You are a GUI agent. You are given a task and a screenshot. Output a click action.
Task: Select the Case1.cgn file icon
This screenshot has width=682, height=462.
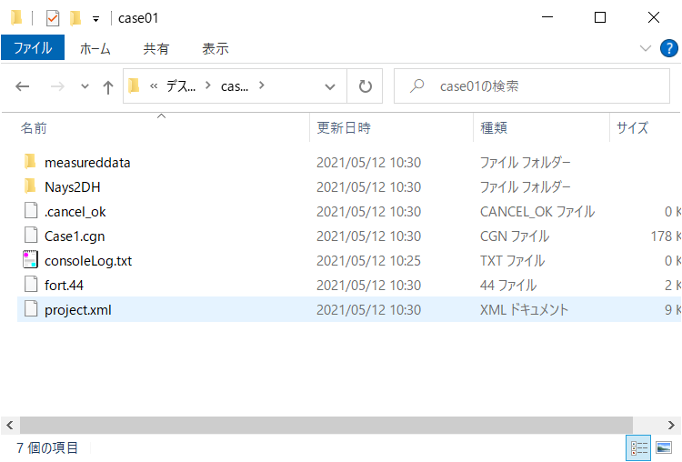coord(30,235)
